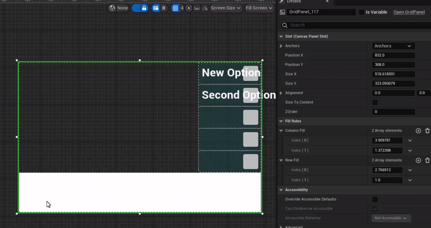Enable Size To Content checkbox

point(375,102)
